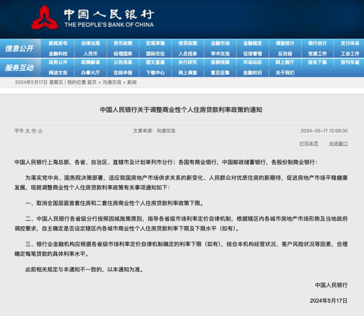Screen dimensions: 364x316
Task: Set font size to 大
Action: [x=28, y=131]
